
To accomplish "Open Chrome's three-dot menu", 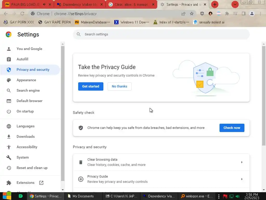I will (260, 14).
